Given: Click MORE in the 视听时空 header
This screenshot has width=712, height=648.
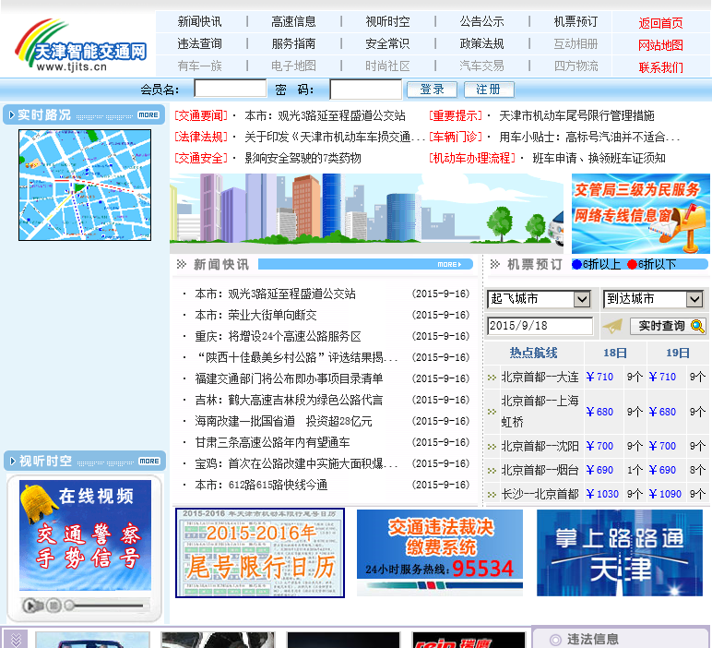Looking at the screenshot, I should coord(149,462).
